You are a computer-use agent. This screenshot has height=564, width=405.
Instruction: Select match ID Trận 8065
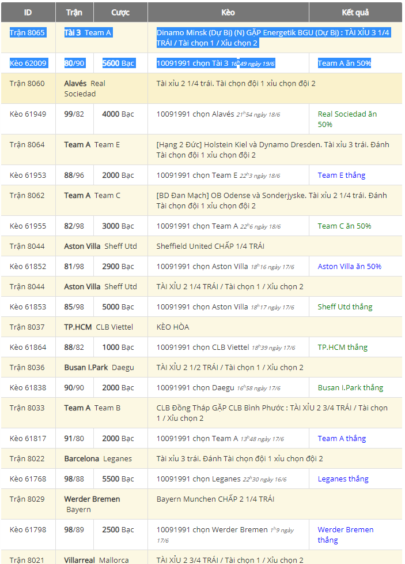(27, 32)
